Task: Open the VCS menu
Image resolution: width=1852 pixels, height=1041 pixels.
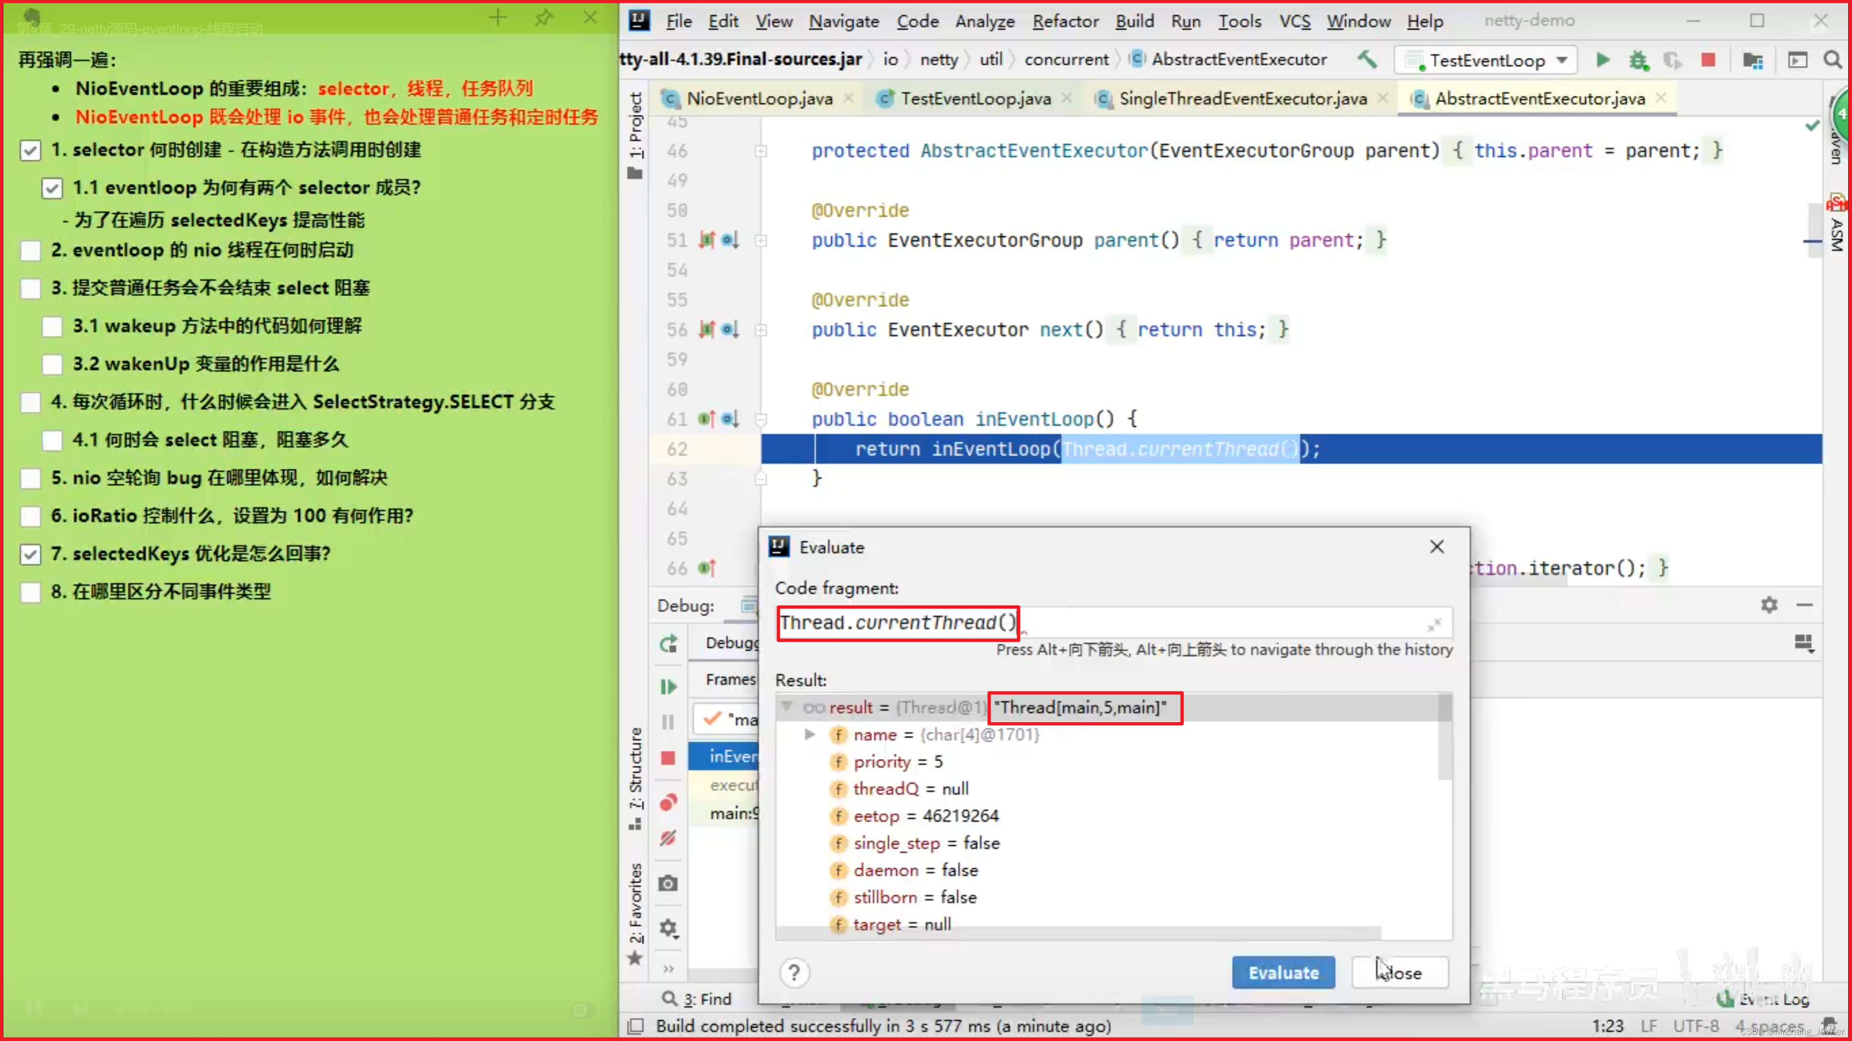Action: (x=1295, y=22)
